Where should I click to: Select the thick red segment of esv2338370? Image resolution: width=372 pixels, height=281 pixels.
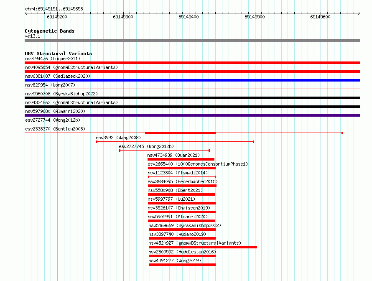180,133
